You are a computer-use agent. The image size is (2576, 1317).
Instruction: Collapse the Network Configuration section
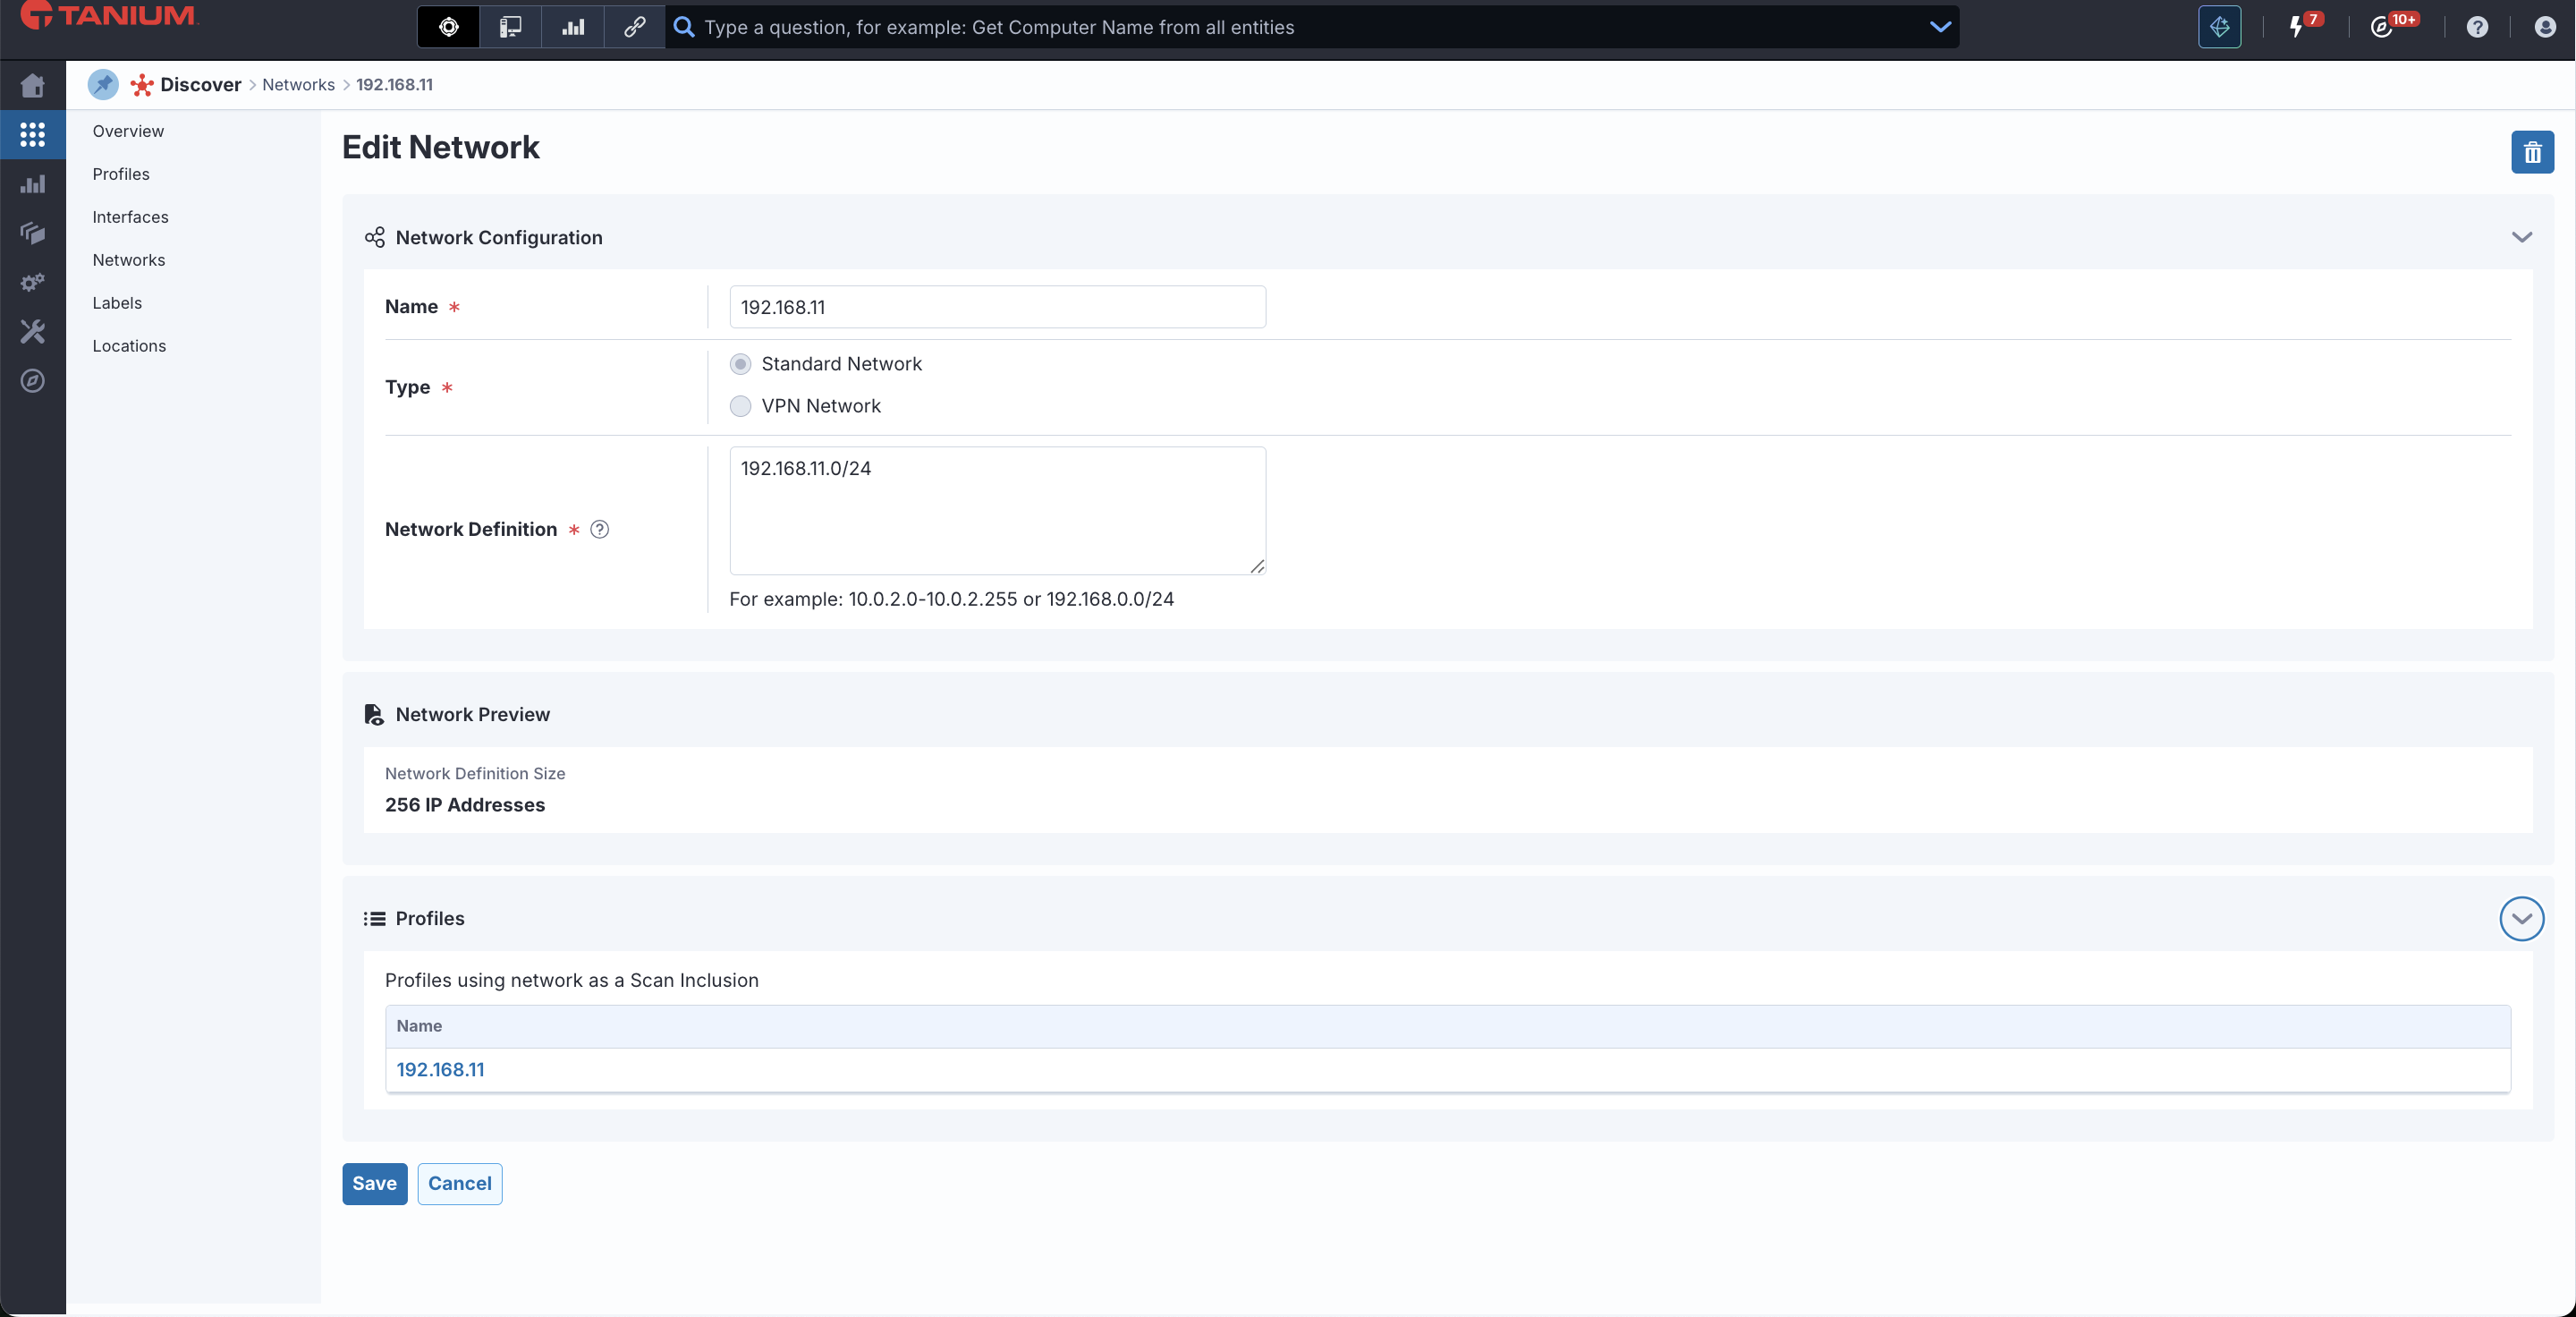click(2521, 237)
